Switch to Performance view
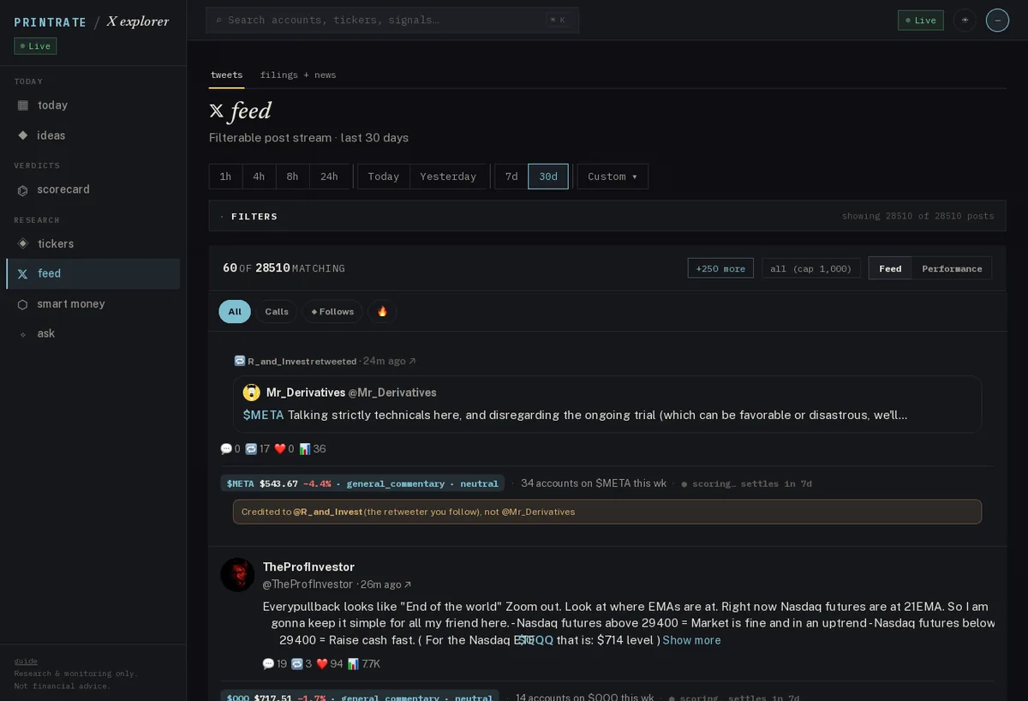Viewport: 1028px width, 701px height. 952,268
